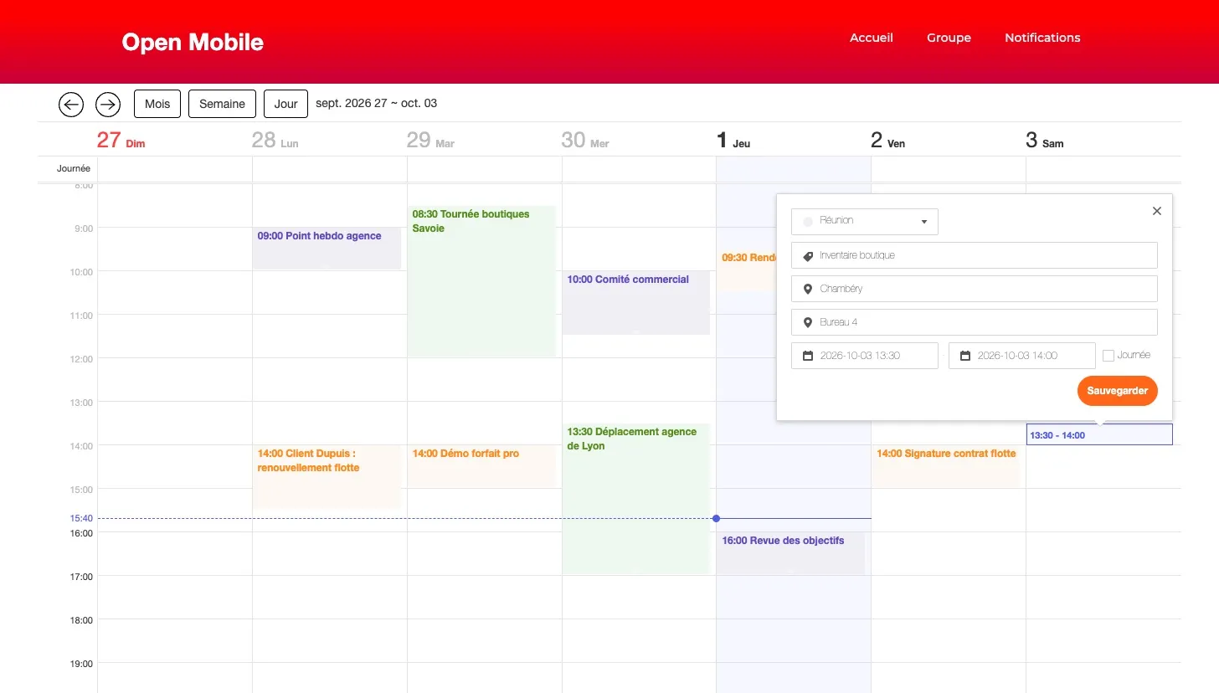Click the calendar icon in end date field
The height and width of the screenshot is (693, 1219).
(965, 356)
